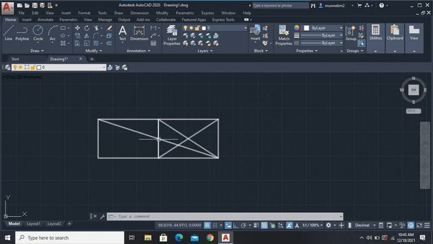The image size is (433, 244).
Task: Switch to the Annotate ribbon tab
Action: (x=45, y=20)
